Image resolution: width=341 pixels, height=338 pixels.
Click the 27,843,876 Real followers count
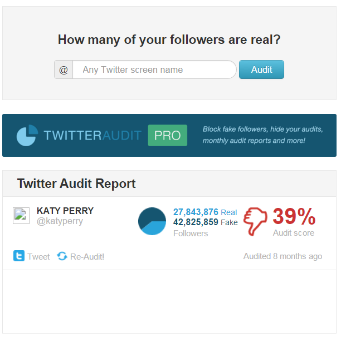point(205,212)
